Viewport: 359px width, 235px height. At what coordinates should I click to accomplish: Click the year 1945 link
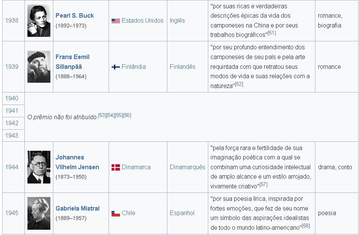12,213
